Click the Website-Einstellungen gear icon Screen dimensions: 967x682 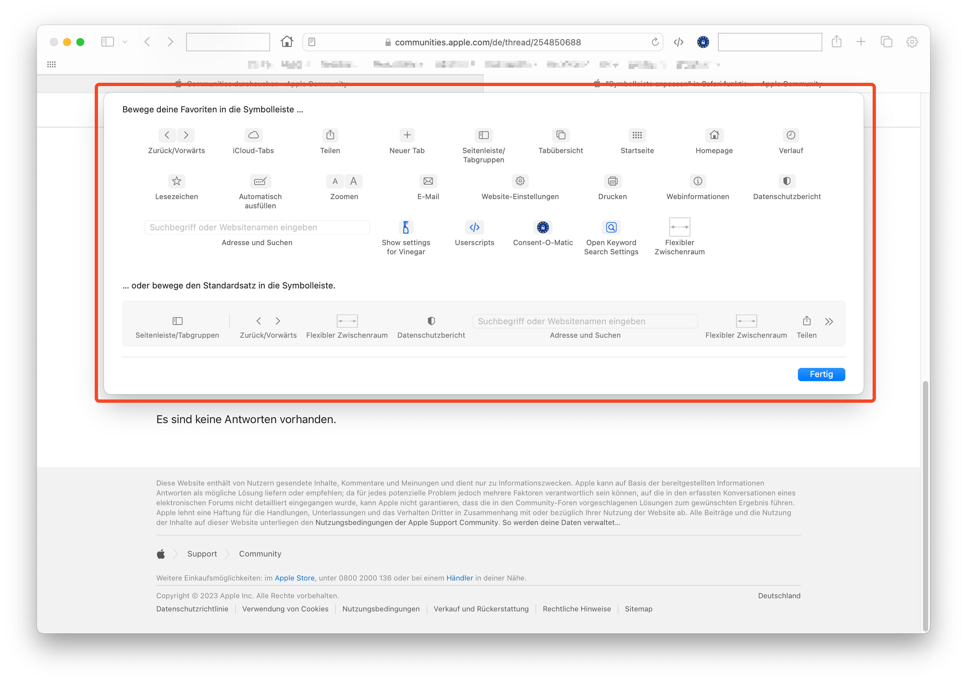point(520,181)
